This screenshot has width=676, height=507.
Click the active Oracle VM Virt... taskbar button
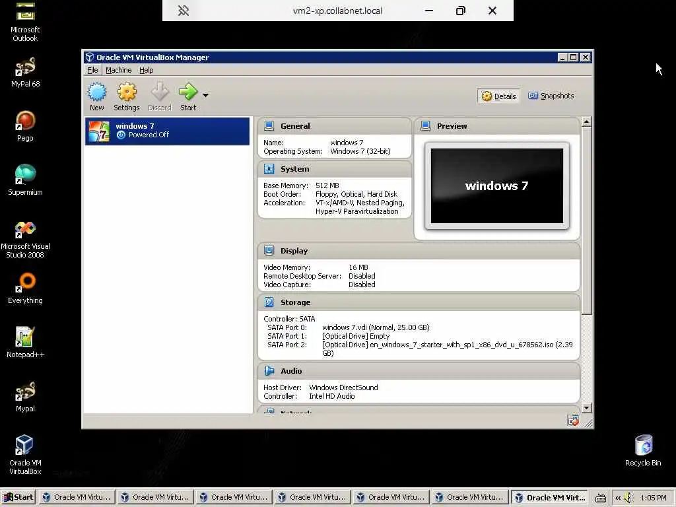point(550,498)
